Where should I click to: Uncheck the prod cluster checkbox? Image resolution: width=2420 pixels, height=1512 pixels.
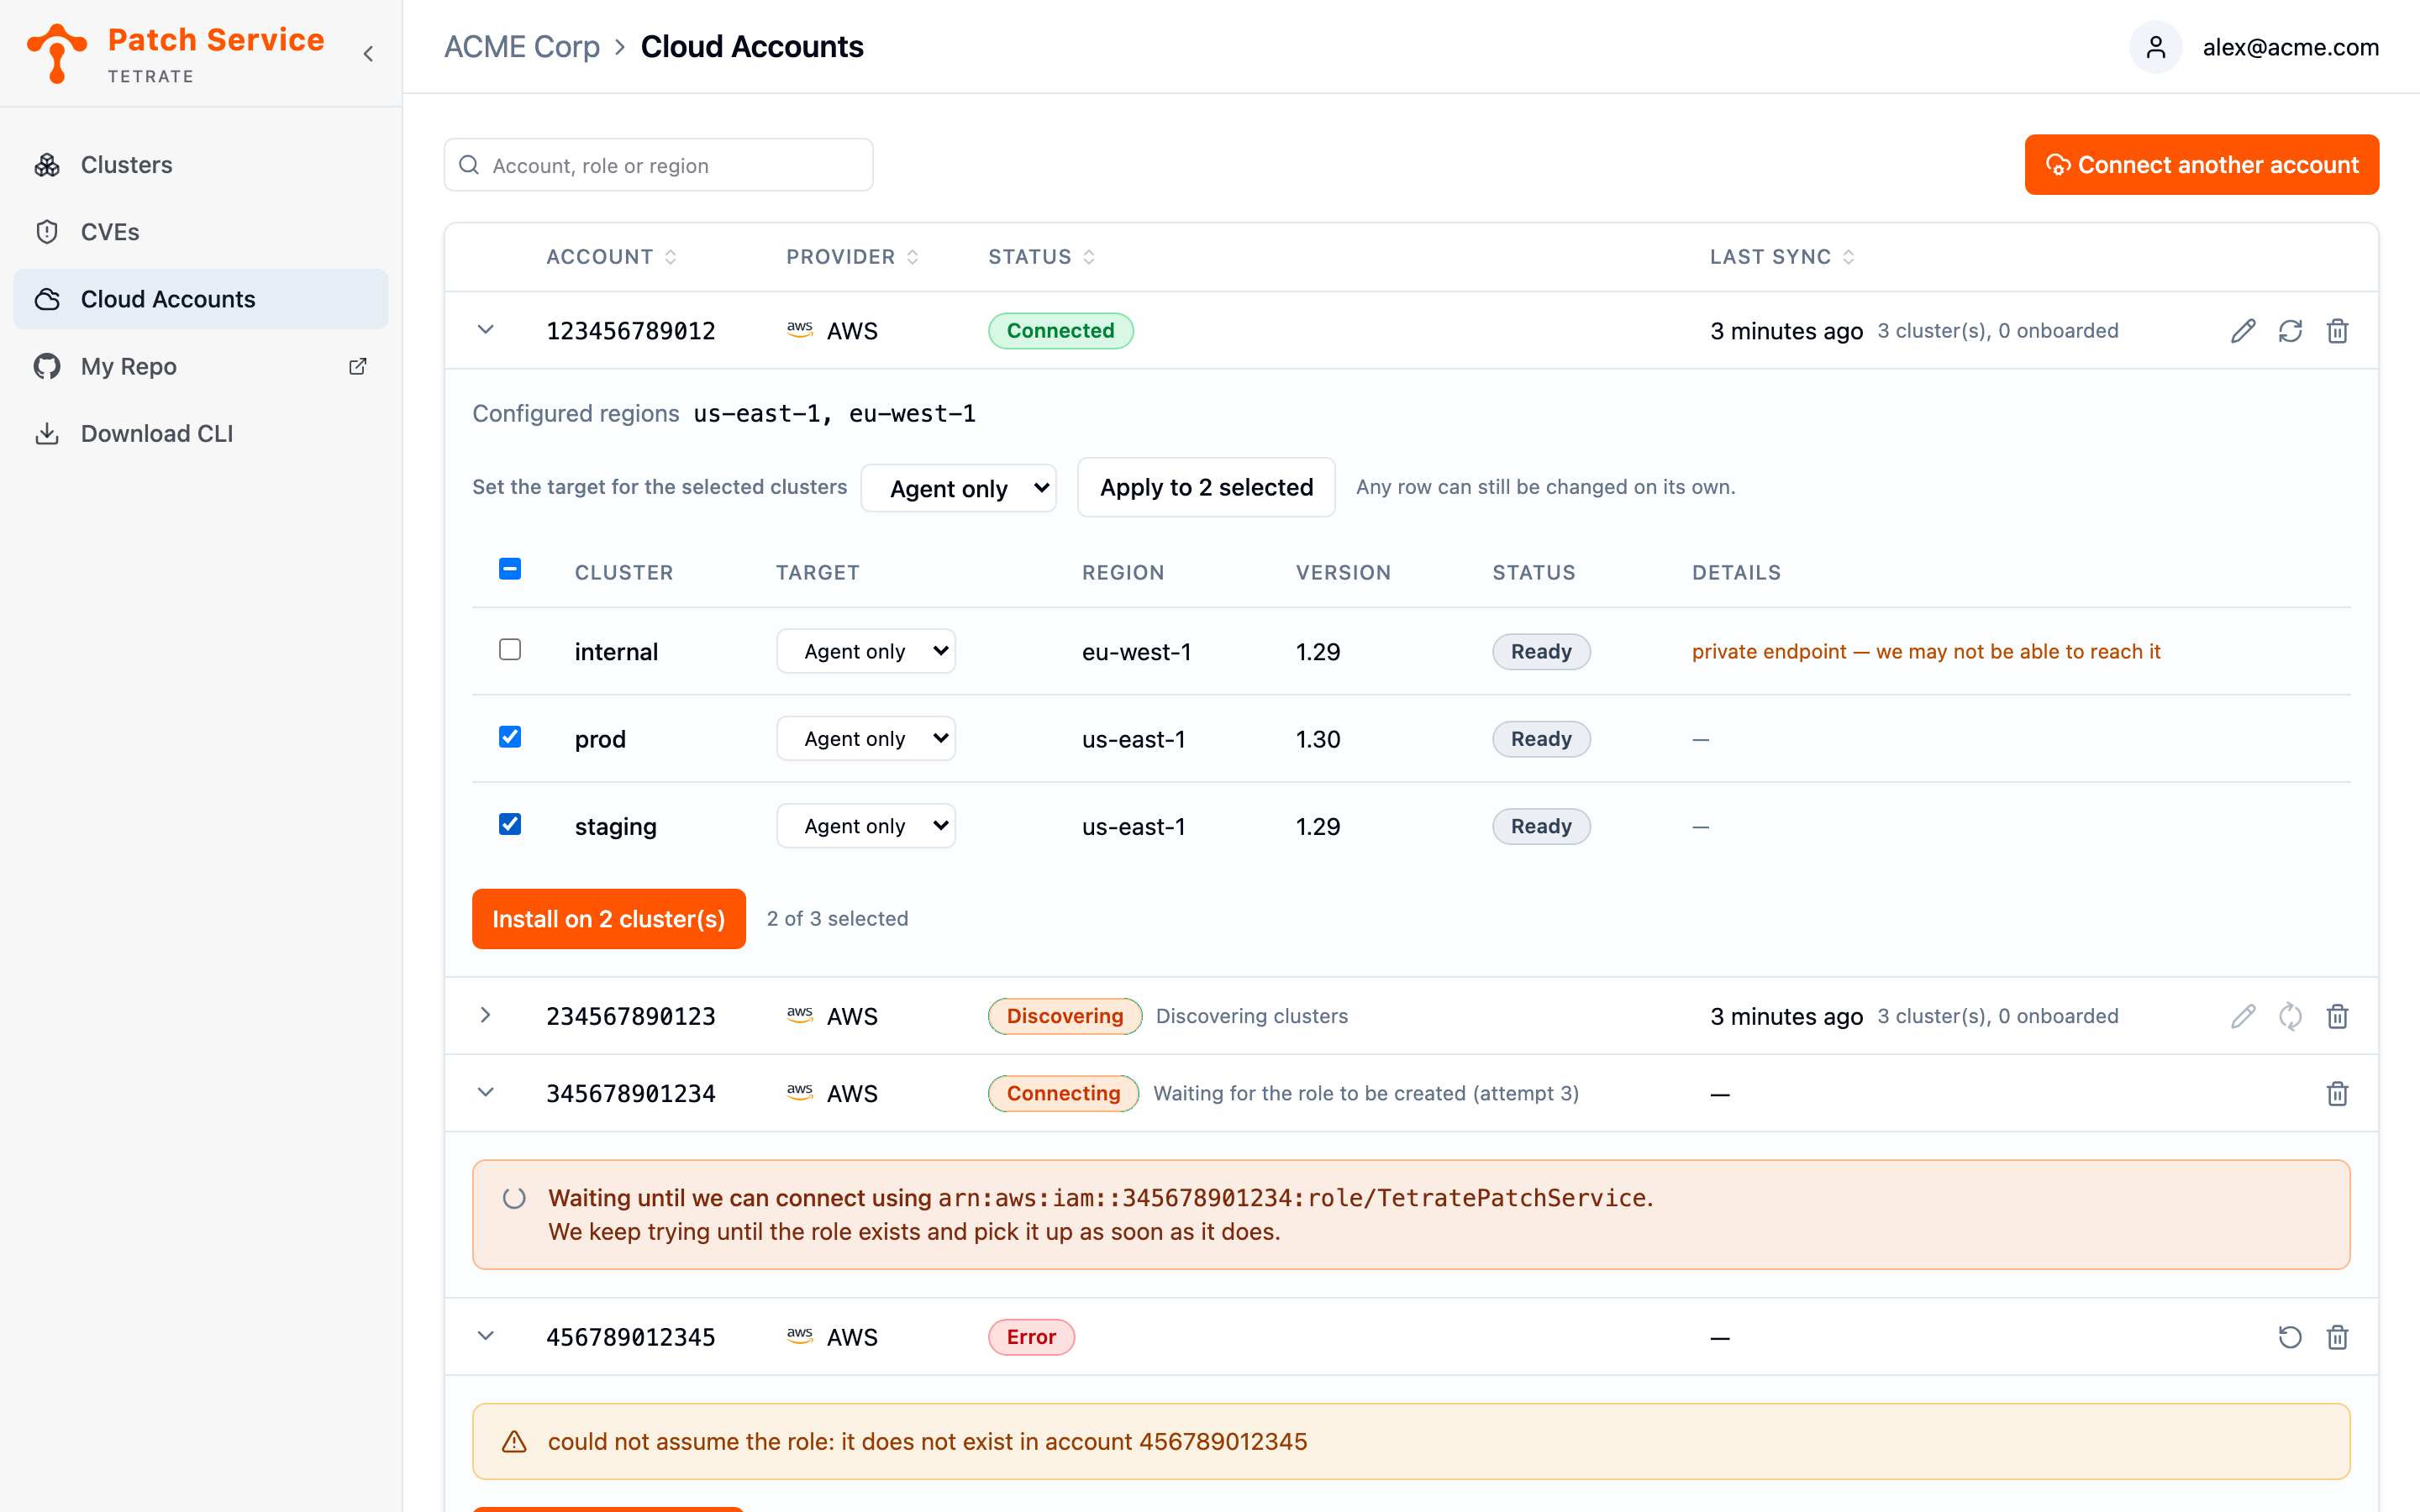coord(510,737)
